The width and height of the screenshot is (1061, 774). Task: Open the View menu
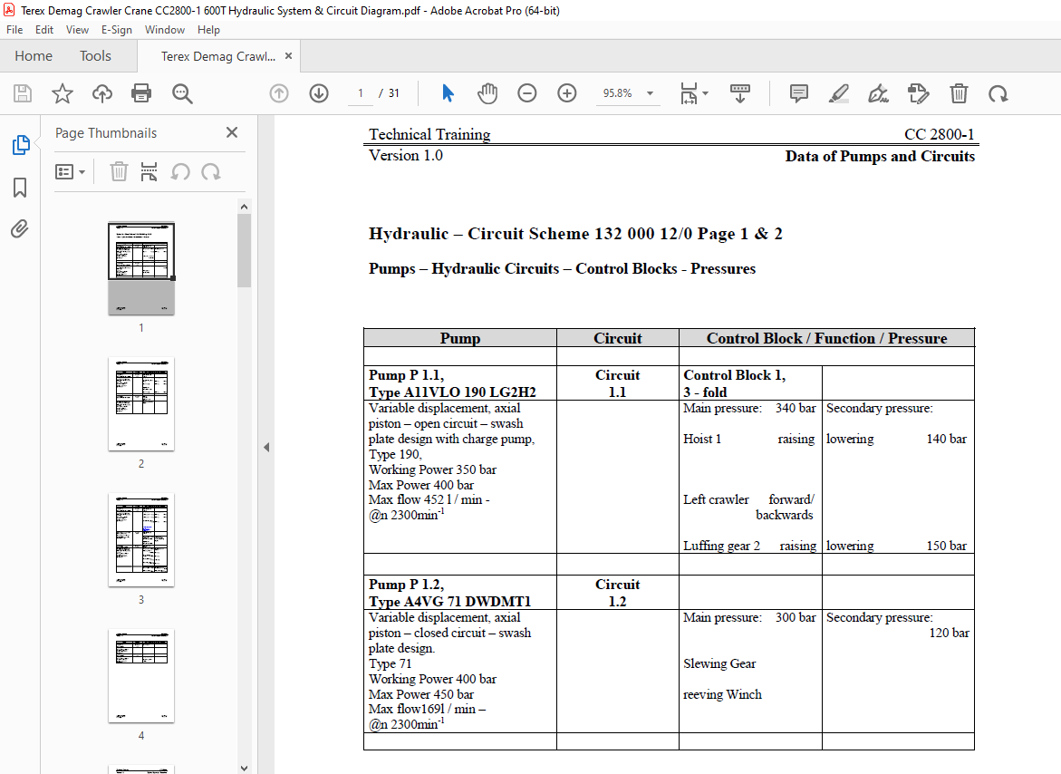click(x=77, y=30)
